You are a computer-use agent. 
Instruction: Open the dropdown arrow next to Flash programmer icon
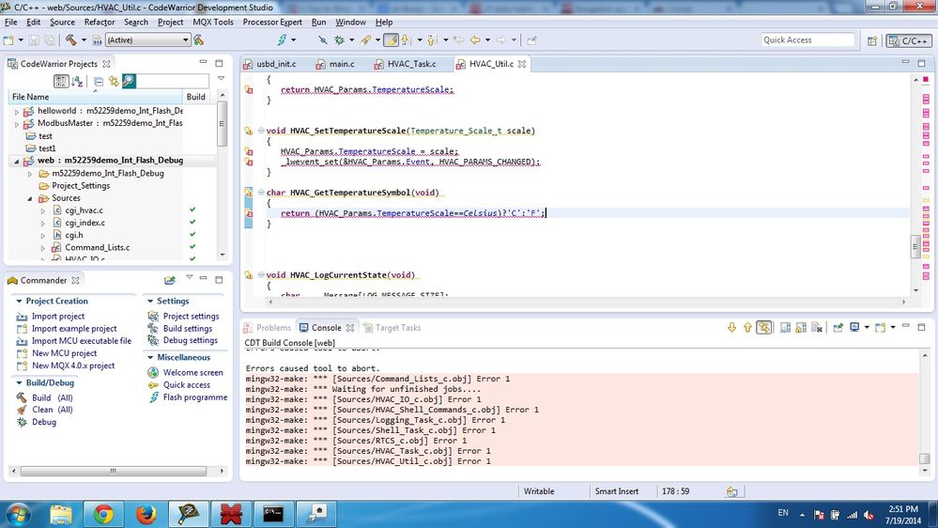click(x=294, y=40)
